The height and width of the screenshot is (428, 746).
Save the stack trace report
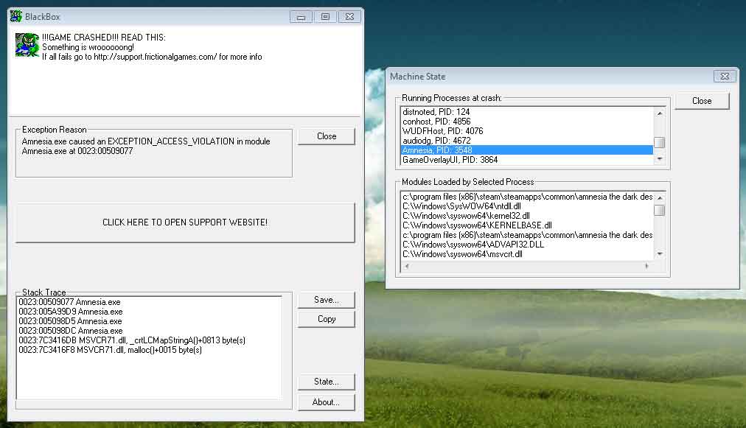[326, 300]
